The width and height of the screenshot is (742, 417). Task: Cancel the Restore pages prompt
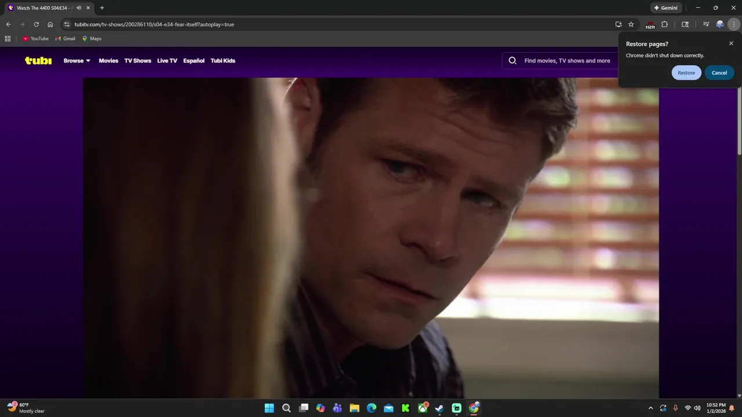pos(719,73)
